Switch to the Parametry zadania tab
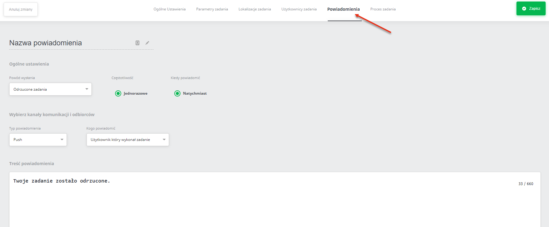Image resolution: width=549 pixels, height=227 pixels. (x=212, y=9)
